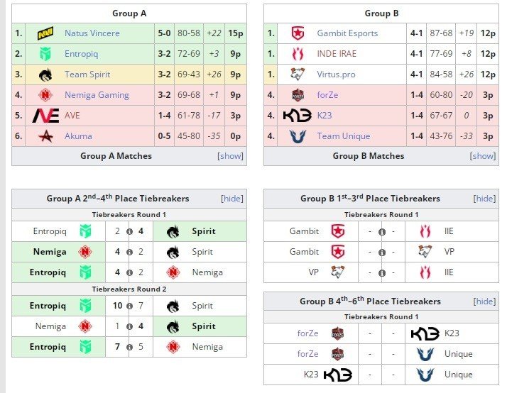Click the Team Unique logo in standings
The width and height of the screenshot is (507, 393).
click(x=298, y=136)
